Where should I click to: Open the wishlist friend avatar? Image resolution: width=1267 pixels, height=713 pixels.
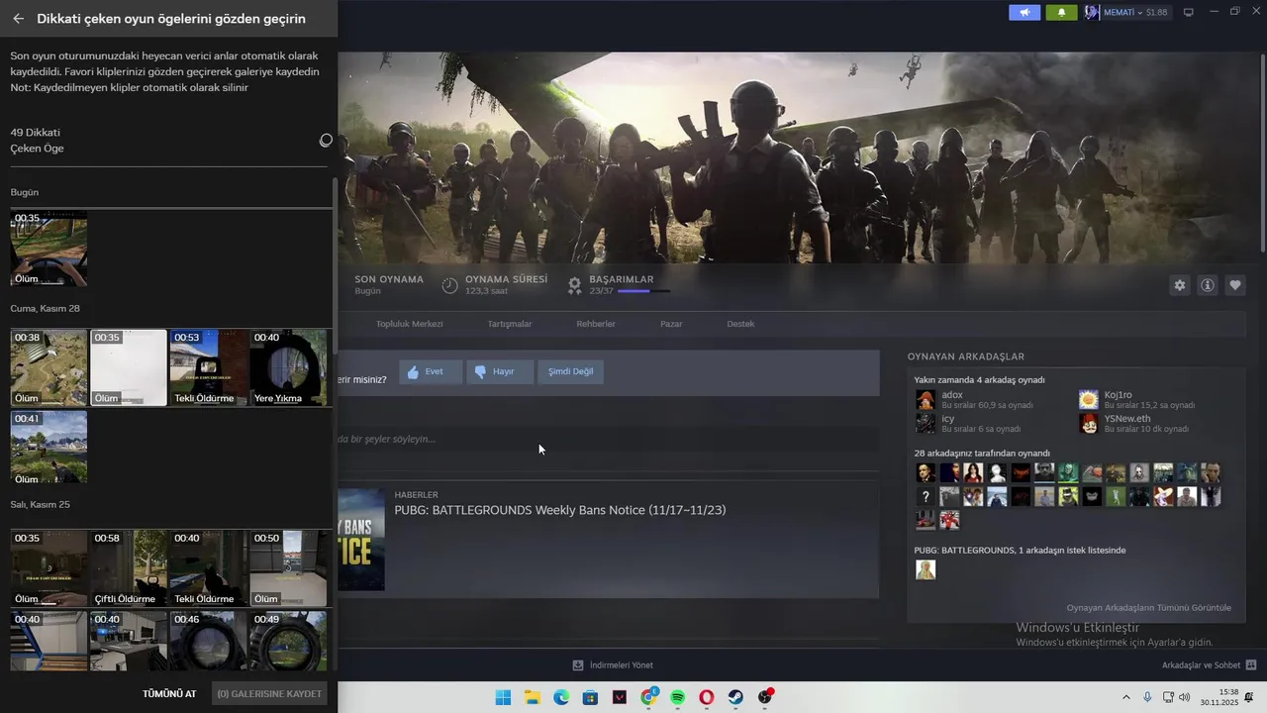point(925,569)
